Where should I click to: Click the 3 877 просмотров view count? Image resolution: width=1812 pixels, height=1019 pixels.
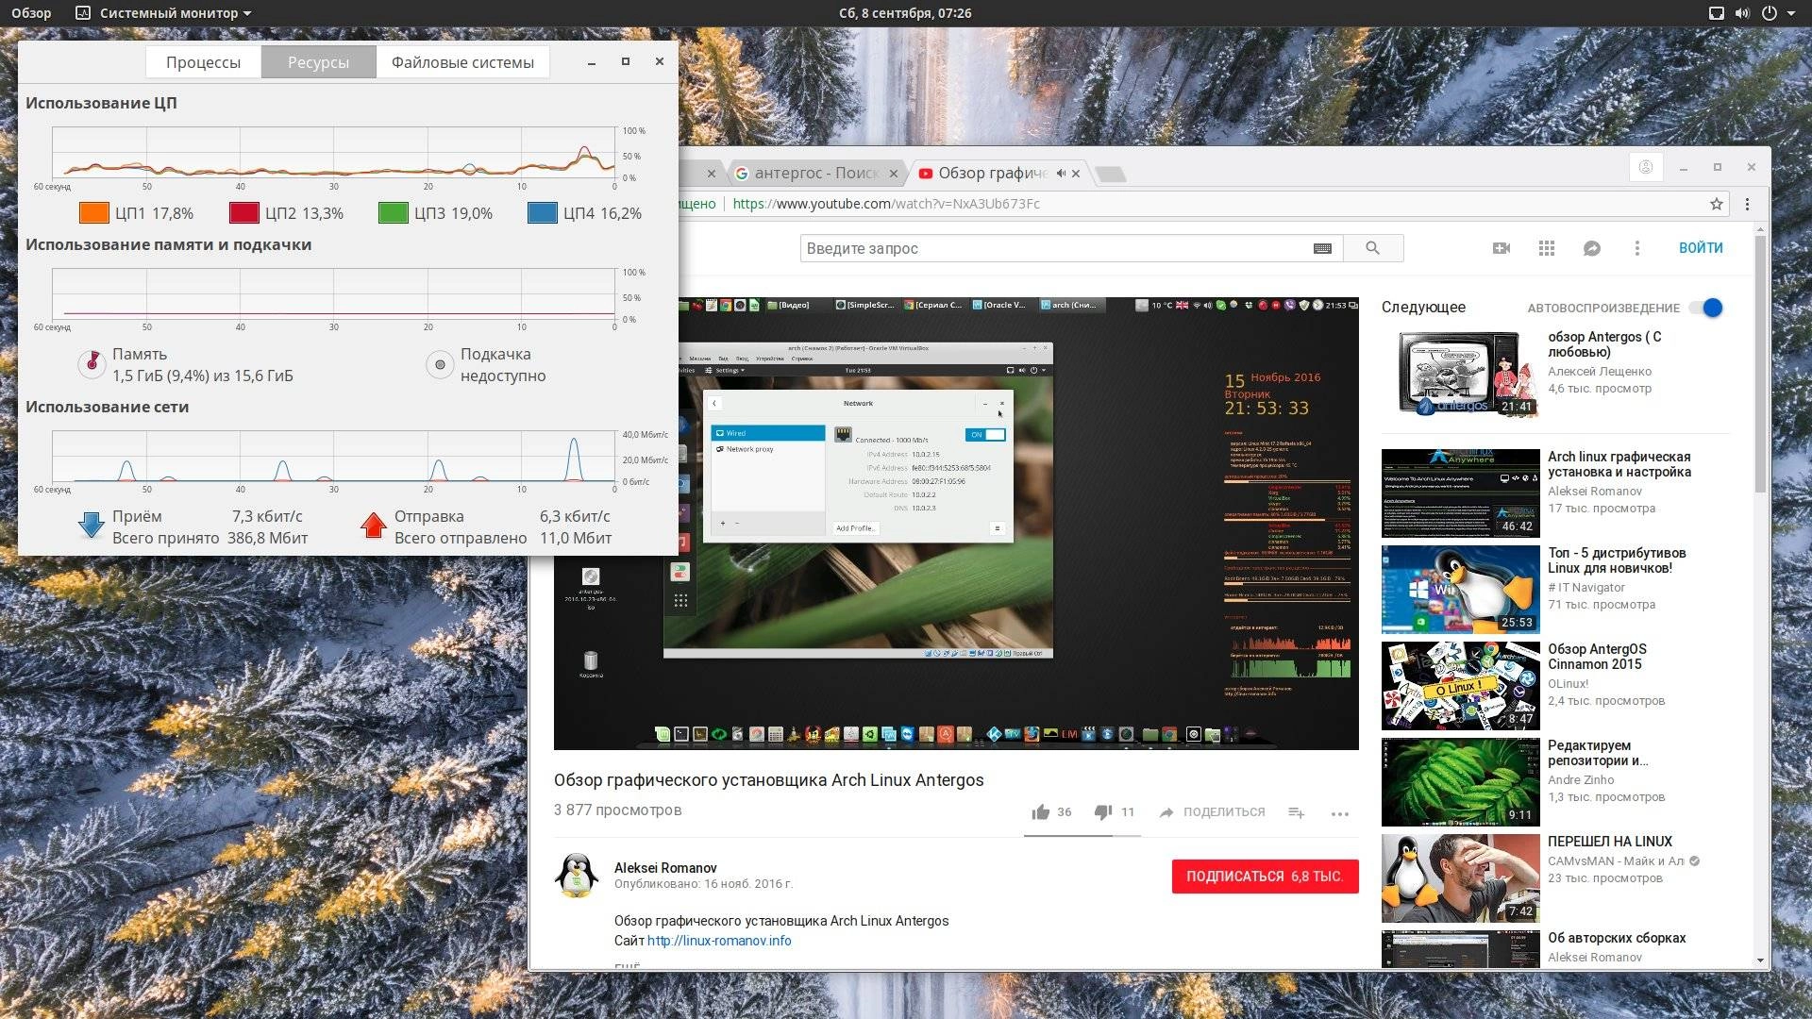[617, 810]
